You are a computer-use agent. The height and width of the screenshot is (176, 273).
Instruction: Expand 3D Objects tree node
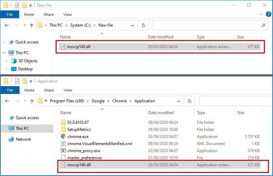[x=7, y=61]
